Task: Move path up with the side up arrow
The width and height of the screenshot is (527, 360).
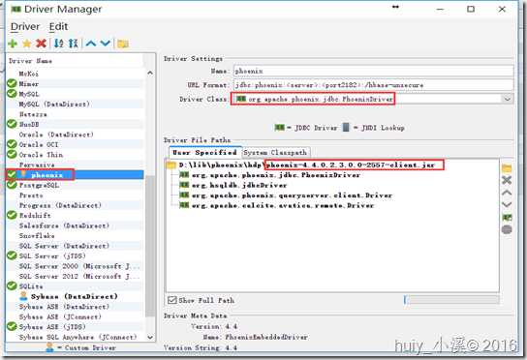Action: 507,193
